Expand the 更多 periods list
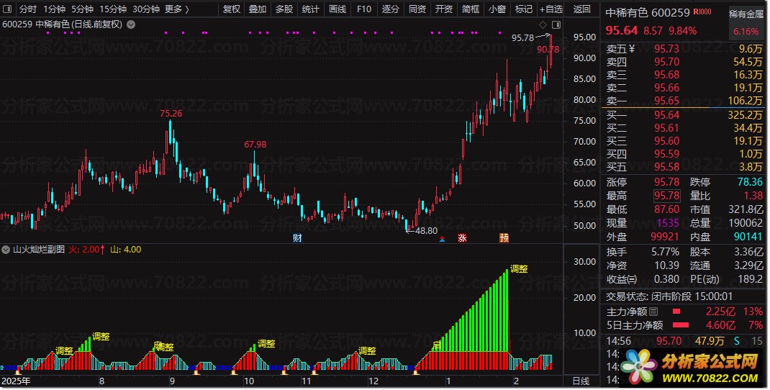Image resolution: width=770 pixels, height=390 pixels. coord(176,9)
